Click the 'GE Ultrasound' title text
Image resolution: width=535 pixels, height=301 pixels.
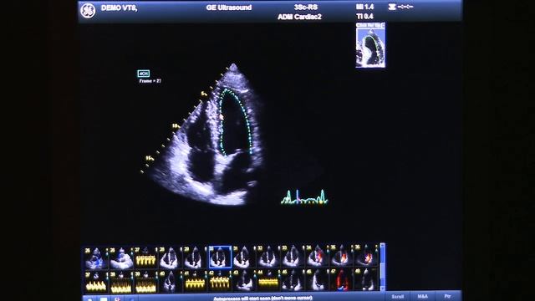(229, 8)
